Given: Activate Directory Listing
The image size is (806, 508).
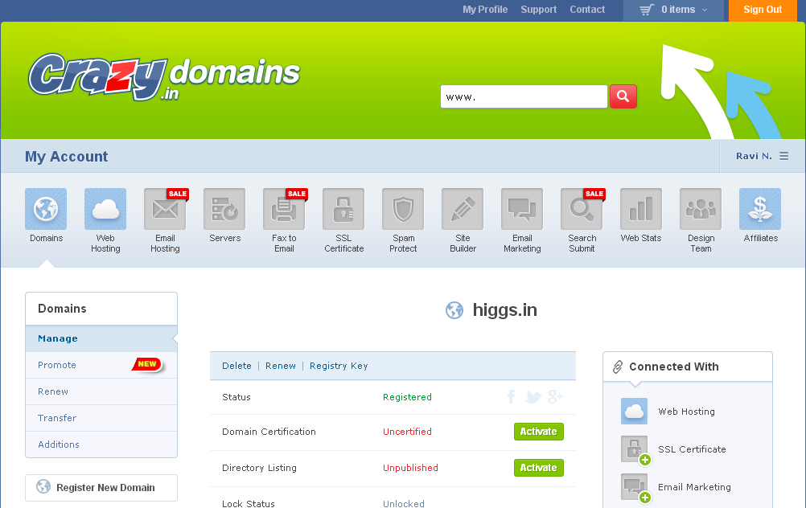Looking at the screenshot, I should pos(539,468).
